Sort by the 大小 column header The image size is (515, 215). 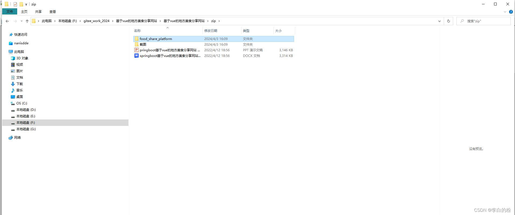284,31
